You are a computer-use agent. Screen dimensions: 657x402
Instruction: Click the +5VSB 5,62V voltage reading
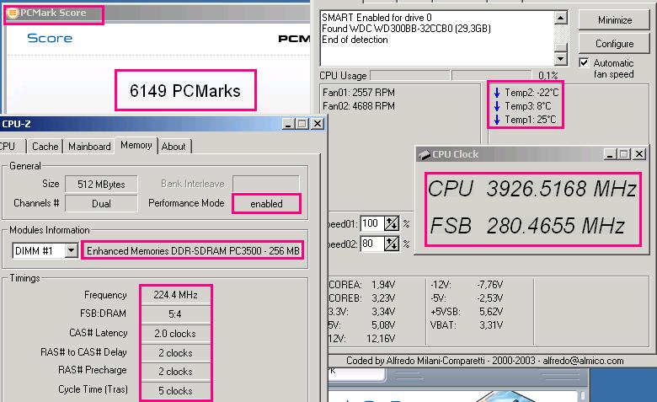467,312
